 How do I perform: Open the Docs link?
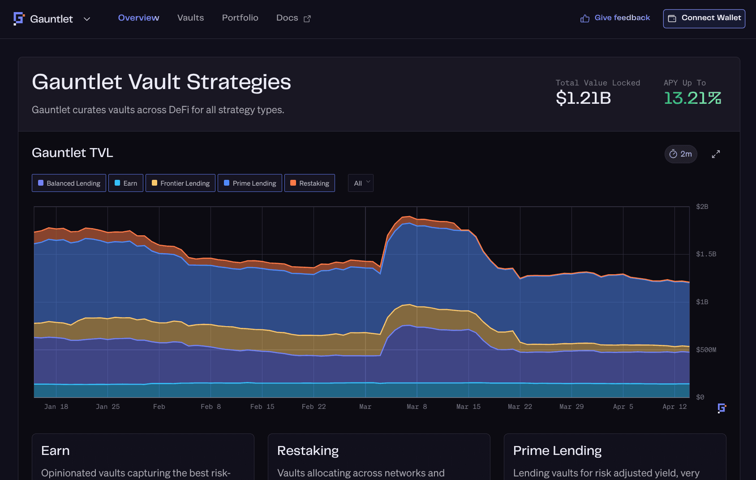tap(287, 18)
